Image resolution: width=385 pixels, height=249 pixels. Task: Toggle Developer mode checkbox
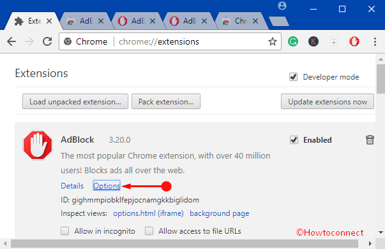[x=293, y=77]
